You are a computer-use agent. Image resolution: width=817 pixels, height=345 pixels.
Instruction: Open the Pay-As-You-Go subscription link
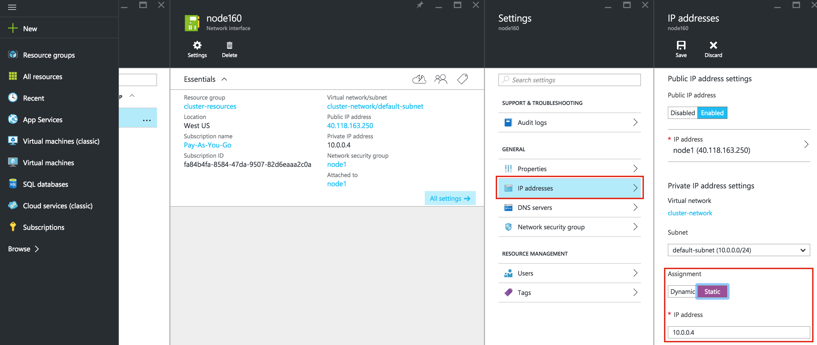coord(208,145)
